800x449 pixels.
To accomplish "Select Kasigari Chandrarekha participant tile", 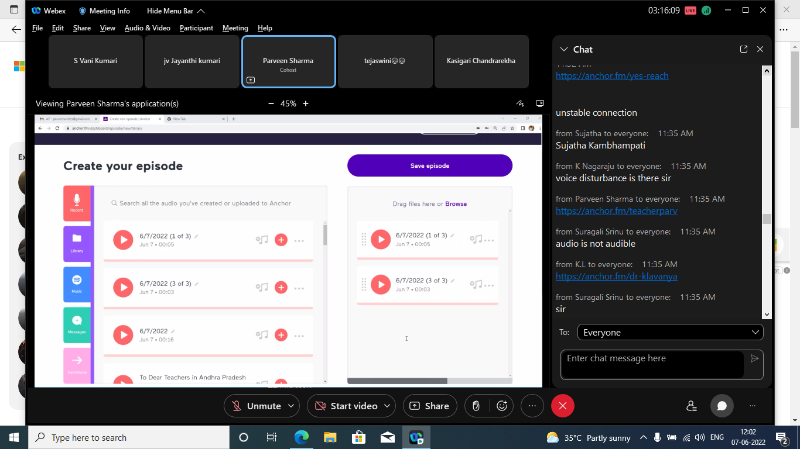I will [x=481, y=61].
